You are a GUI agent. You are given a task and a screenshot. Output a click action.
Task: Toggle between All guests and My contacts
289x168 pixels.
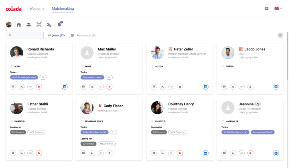tap(71, 35)
